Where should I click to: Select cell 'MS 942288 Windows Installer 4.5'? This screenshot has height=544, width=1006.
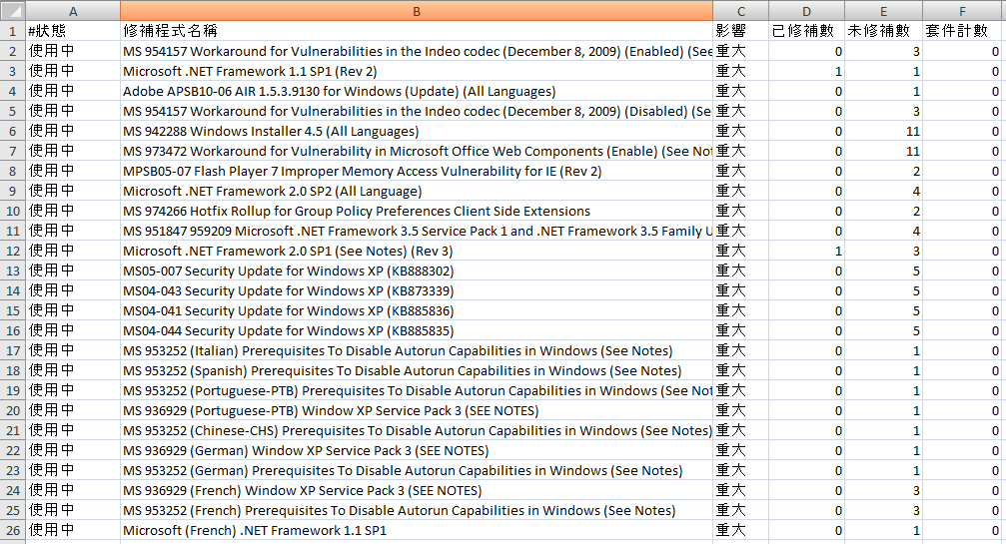pyautogui.click(x=417, y=131)
